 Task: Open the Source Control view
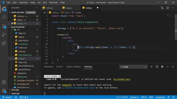[x=4, y=26]
